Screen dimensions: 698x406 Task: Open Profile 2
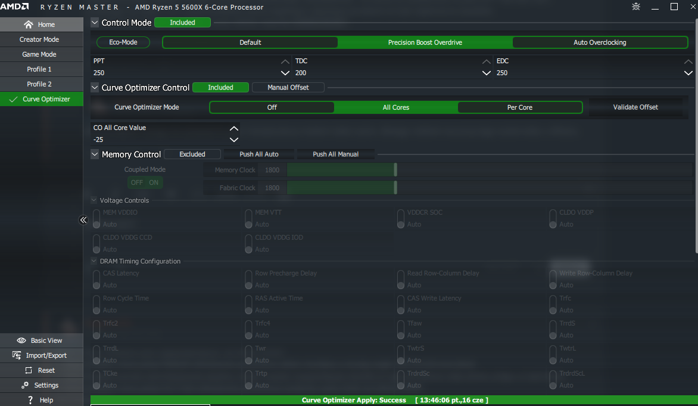pos(42,84)
